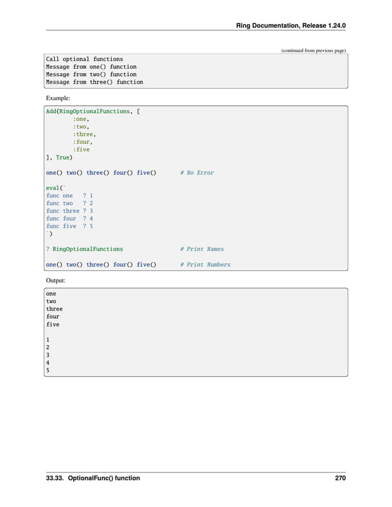Viewport: 392px width, 507px height.
Task: Click 'Message from three() function' line
Action: pos(95,82)
